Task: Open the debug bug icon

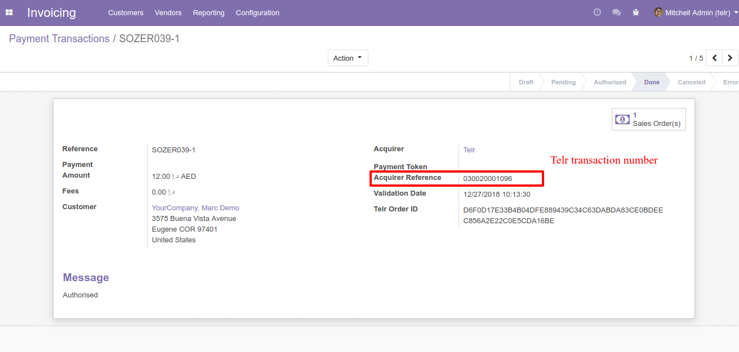Action: 635,12
